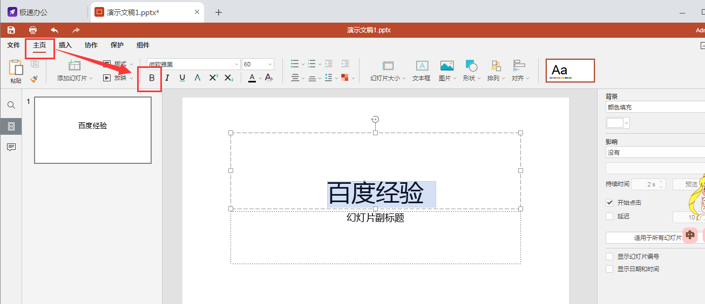Open the slides panel icon in sidebar
705x304 pixels.
click(11, 126)
